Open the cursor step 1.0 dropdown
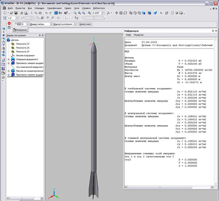The width and height of the screenshot is (219, 201). tap(17, 18)
